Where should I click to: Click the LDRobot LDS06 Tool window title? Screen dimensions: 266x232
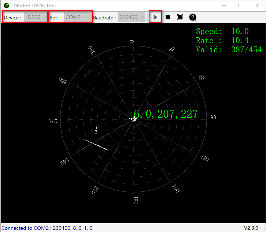33,5
